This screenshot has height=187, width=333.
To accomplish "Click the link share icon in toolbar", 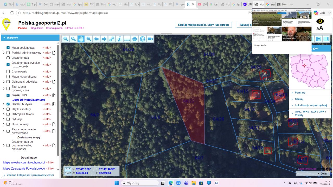I will click(x=112, y=39).
